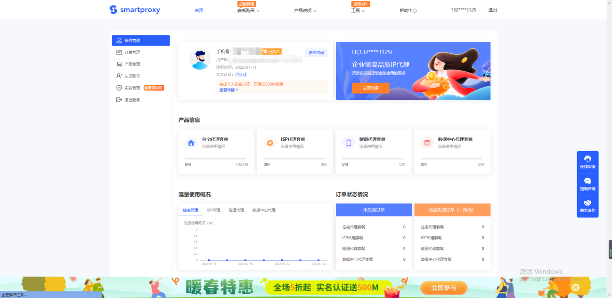This screenshot has height=298, width=612.
Task: Click the 退出登录 exit icon
Action: (119, 100)
